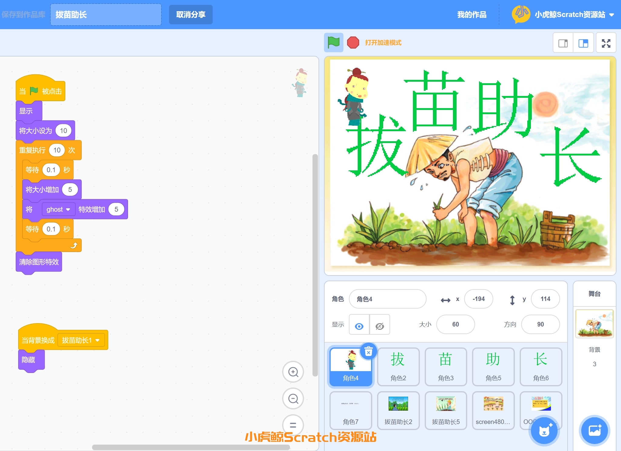Click the vertical workspace scrollbar
The image size is (621, 451).
coord(315,265)
